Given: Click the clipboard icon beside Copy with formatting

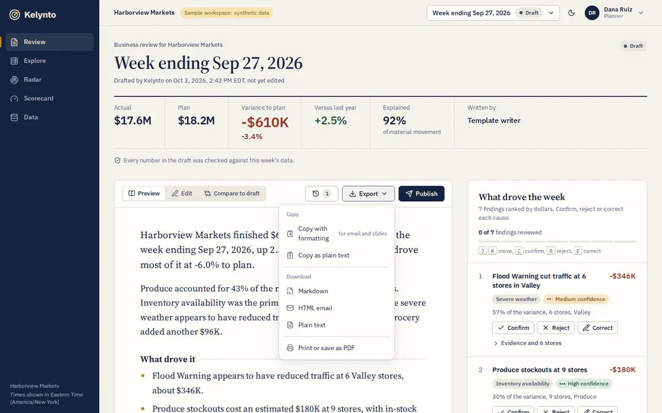Looking at the screenshot, I should 290,234.
